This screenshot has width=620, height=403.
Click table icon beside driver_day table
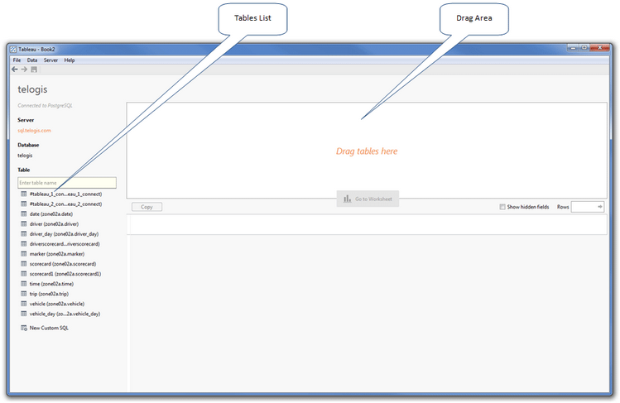coord(24,234)
